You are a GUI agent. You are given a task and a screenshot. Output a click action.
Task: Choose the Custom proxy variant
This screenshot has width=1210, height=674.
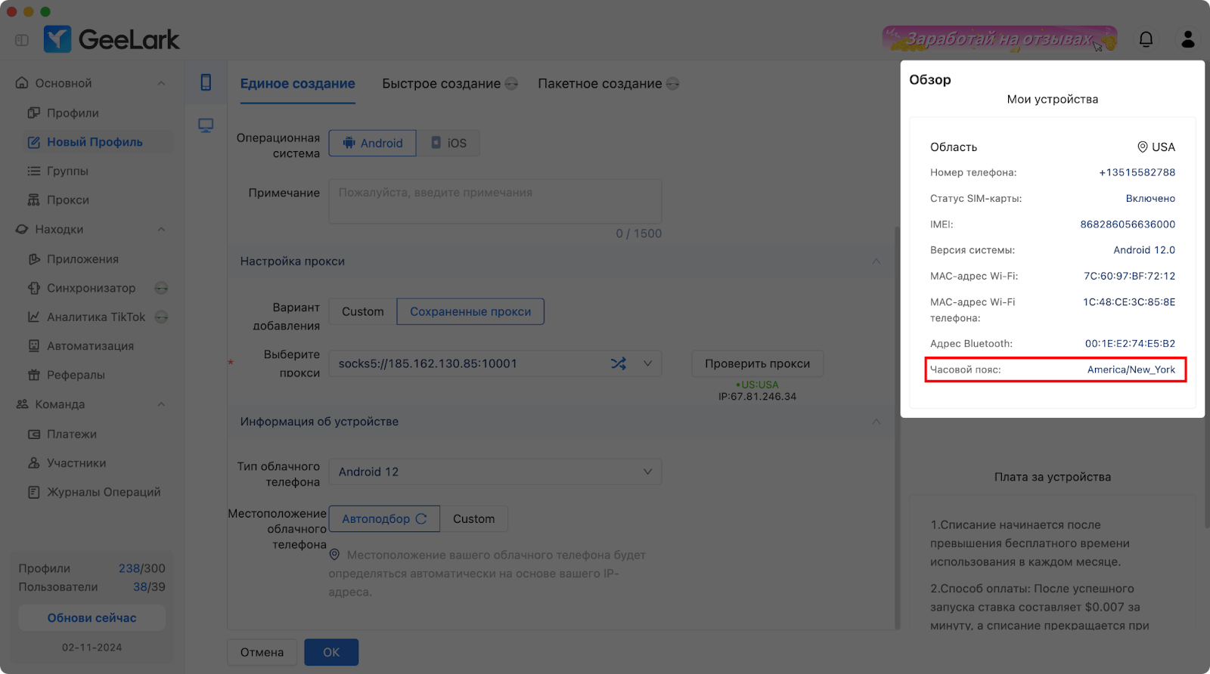362,311
